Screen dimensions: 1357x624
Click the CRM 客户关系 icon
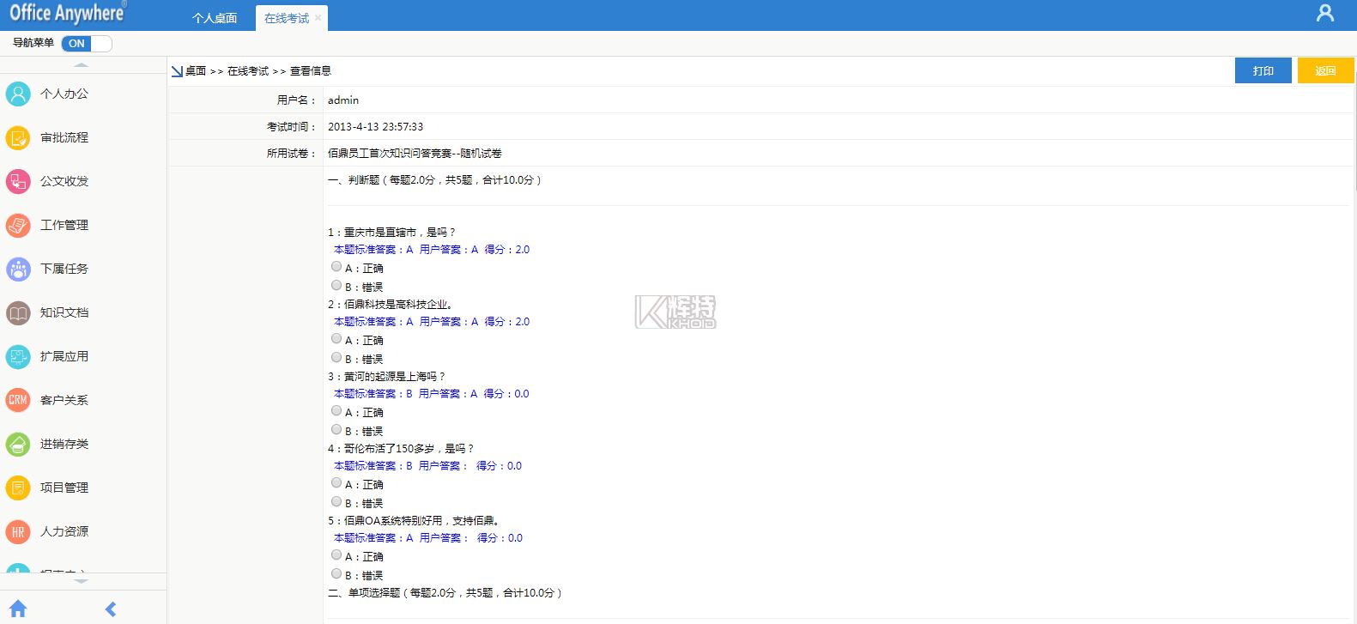[x=18, y=400]
